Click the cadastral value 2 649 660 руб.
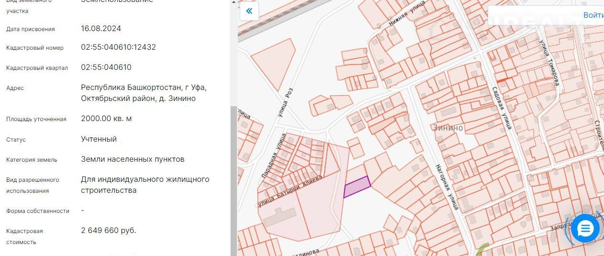This screenshot has height=256, width=604. pyautogui.click(x=109, y=231)
